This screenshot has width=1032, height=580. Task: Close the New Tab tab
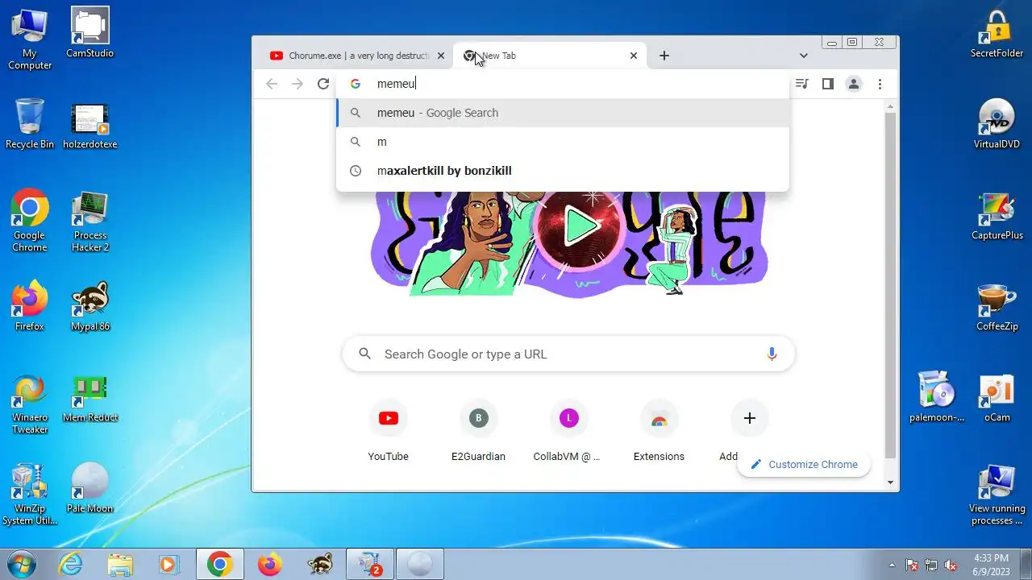[634, 56]
